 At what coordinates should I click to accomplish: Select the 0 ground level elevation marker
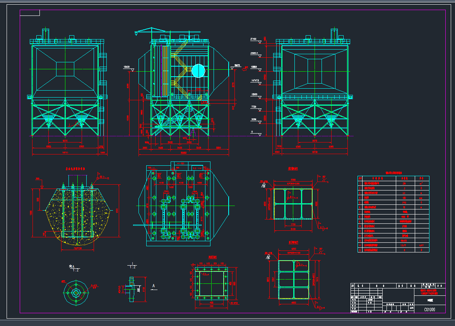(x=252, y=132)
